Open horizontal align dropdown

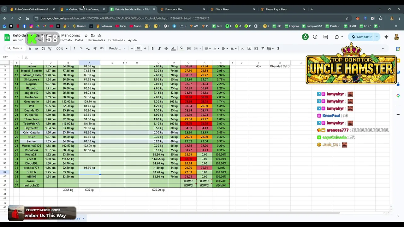207,49
